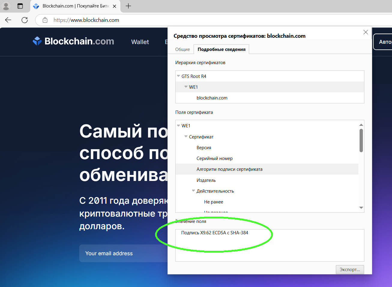Click the Blockchain.com logo
Image resolution: width=392 pixels, height=287 pixels.
[74, 41]
